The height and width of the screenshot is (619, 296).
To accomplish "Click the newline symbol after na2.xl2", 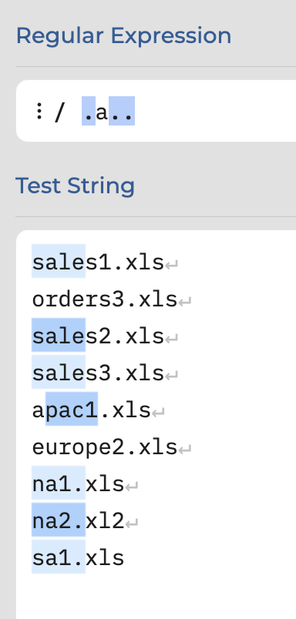I will (x=132, y=524).
